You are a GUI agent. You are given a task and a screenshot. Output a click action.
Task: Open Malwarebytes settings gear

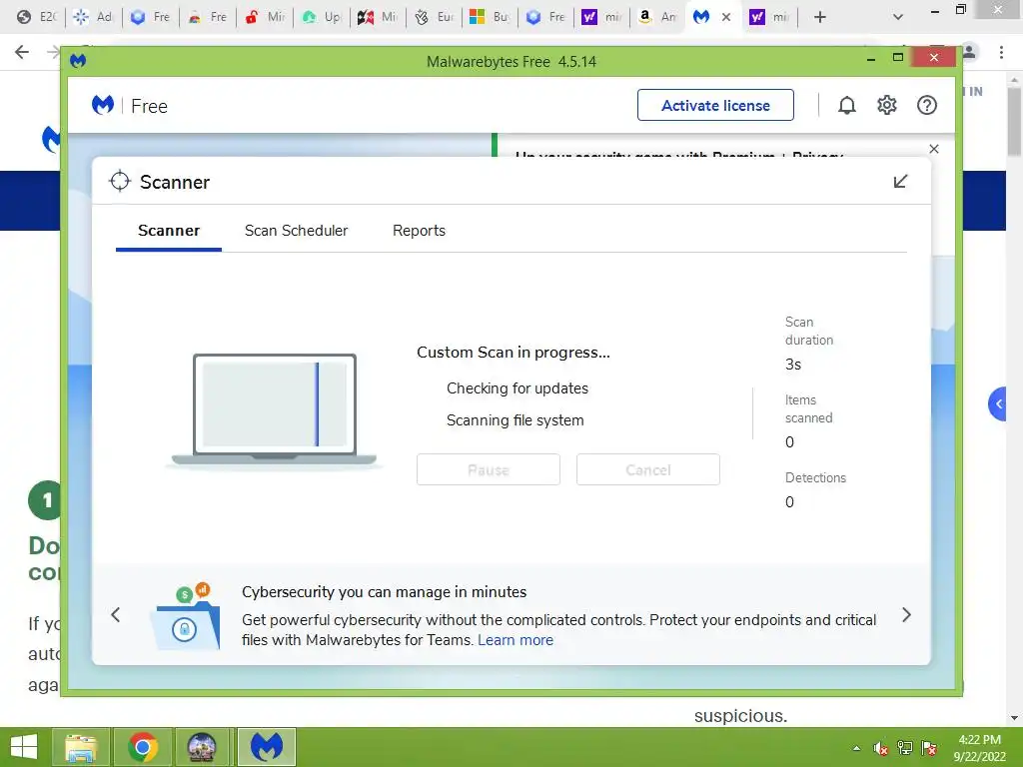click(x=887, y=105)
